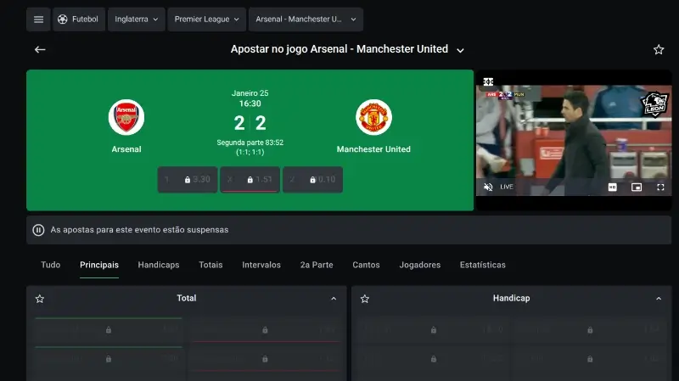Switch to the Intervalos tab
The width and height of the screenshot is (679, 381).
261,265
